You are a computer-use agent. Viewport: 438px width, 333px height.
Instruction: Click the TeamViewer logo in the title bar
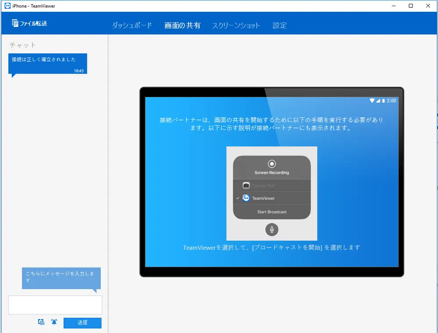click(7, 6)
